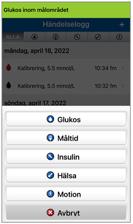Image resolution: width=133 pixels, height=224 pixels.
Task: Choose Hälsa event type
Action: point(66,175)
